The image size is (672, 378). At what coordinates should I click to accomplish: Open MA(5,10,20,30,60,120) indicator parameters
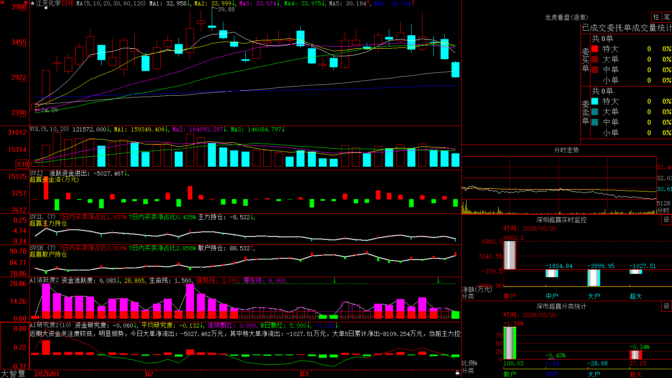pyautogui.click(x=111, y=3)
